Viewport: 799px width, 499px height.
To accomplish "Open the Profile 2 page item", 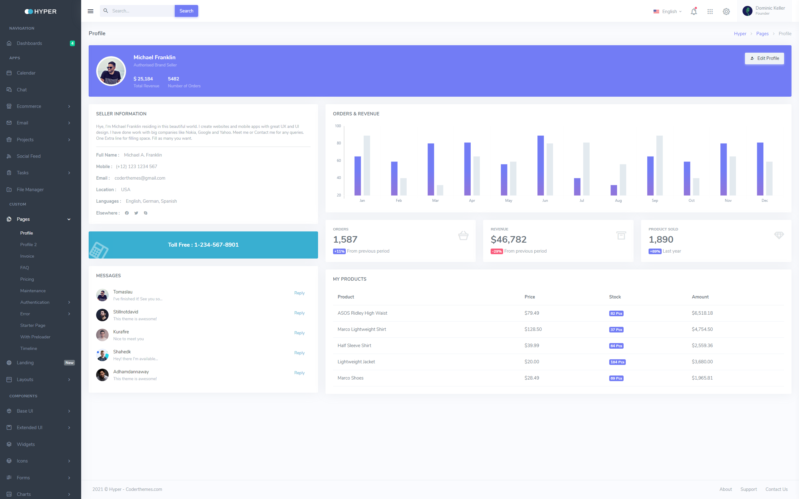I will point(28,245).
